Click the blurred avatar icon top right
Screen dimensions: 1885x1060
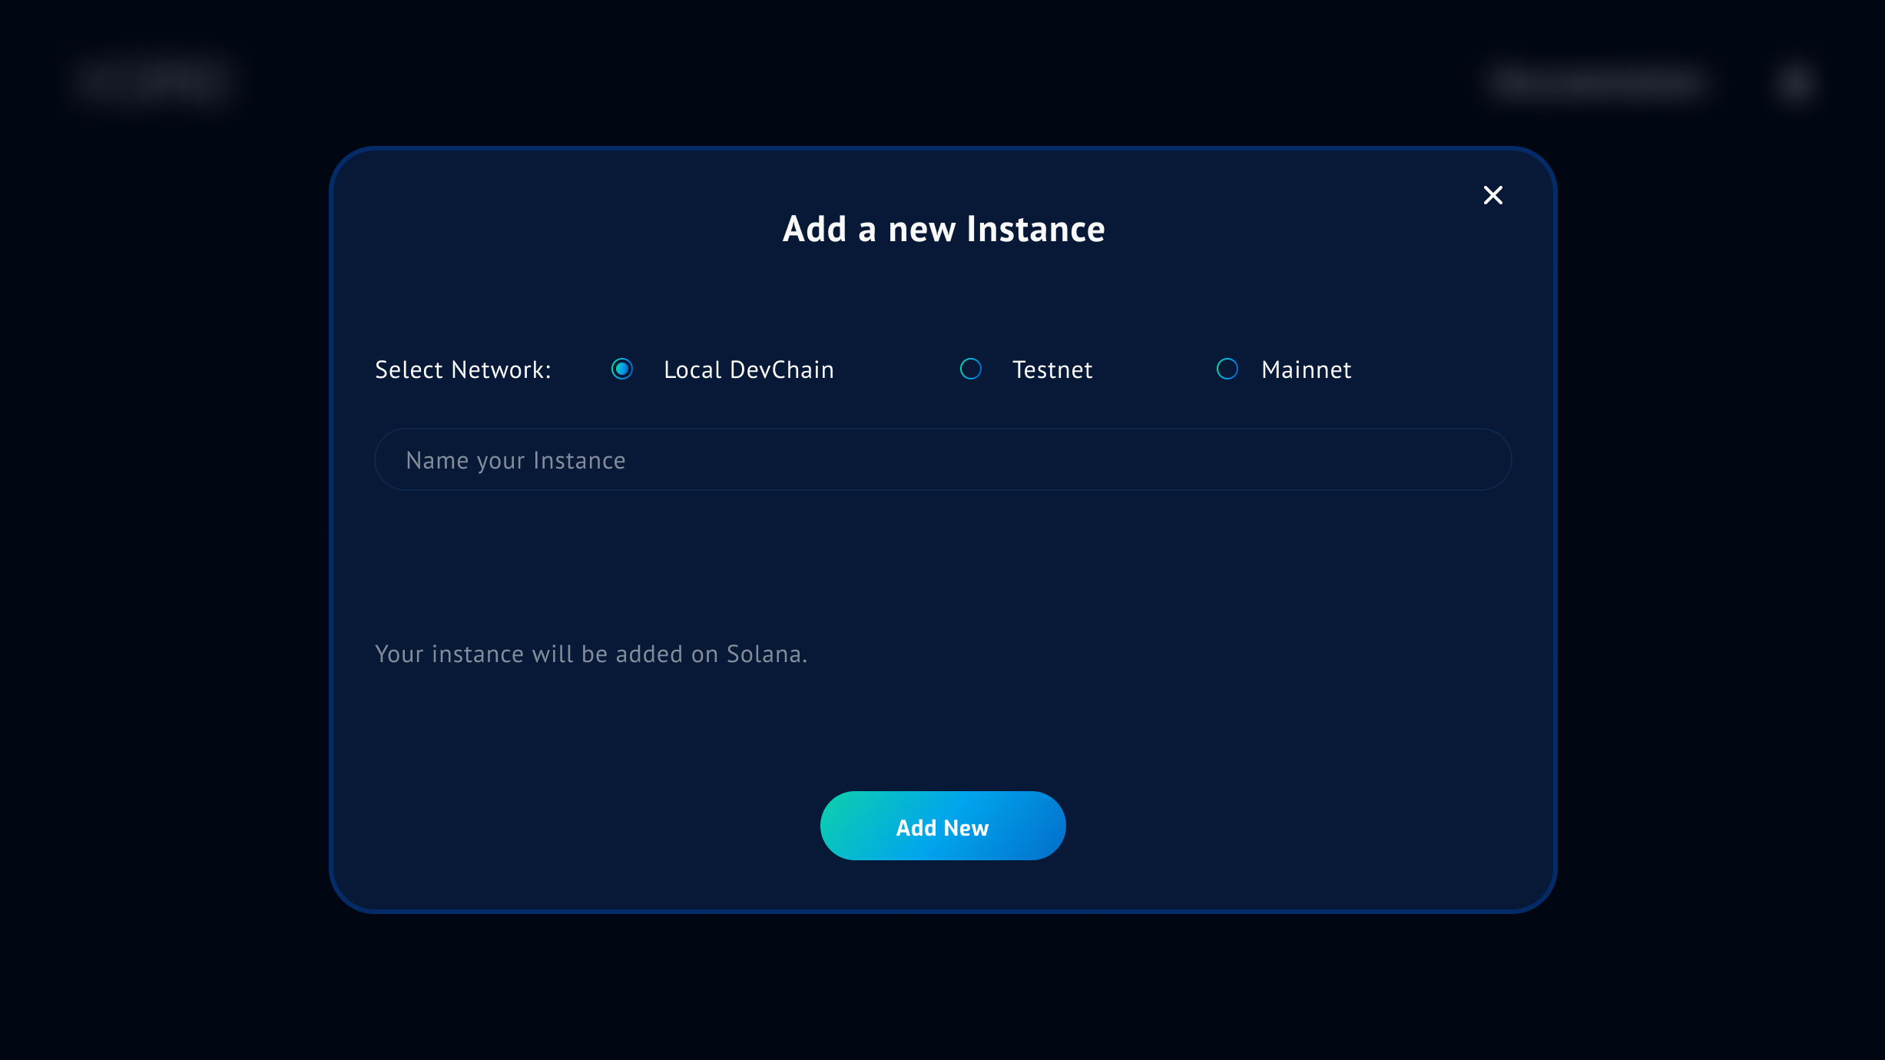(1795, 82)
